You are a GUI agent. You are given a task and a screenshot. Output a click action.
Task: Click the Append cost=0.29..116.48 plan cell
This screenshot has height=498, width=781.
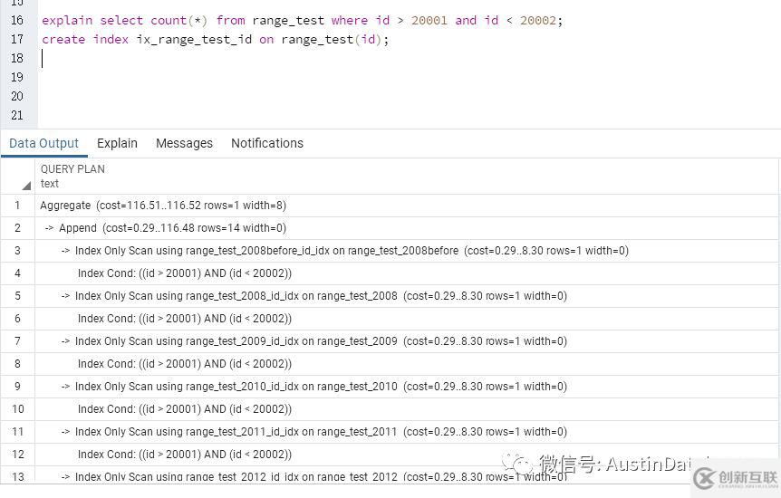pyautogui.click(x=407, y=228)
